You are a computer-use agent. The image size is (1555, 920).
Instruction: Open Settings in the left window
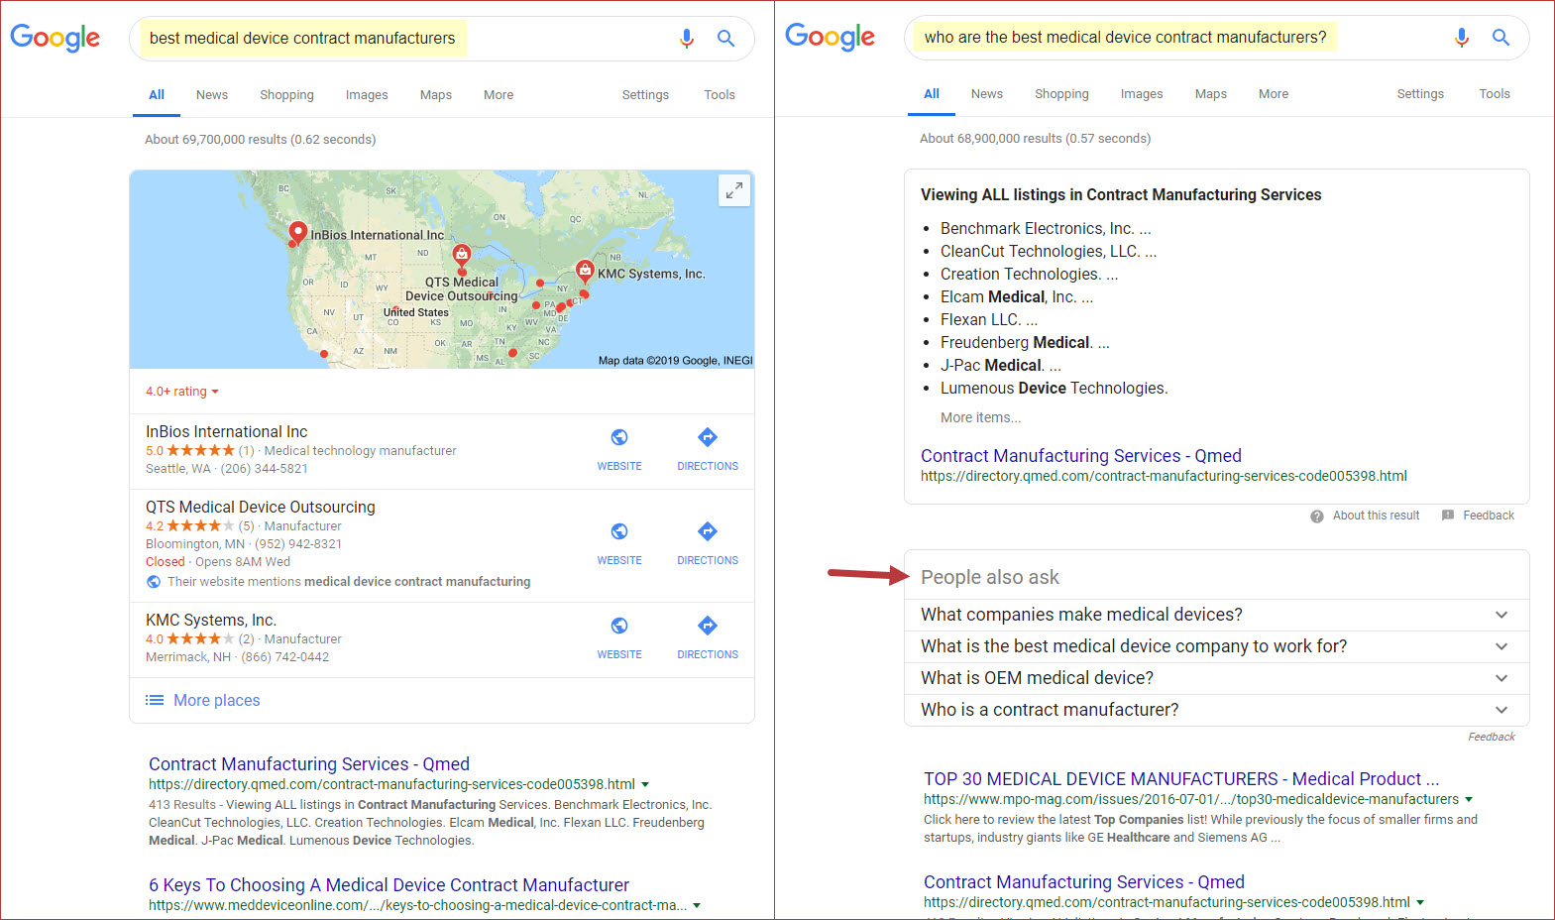point(645,95)
